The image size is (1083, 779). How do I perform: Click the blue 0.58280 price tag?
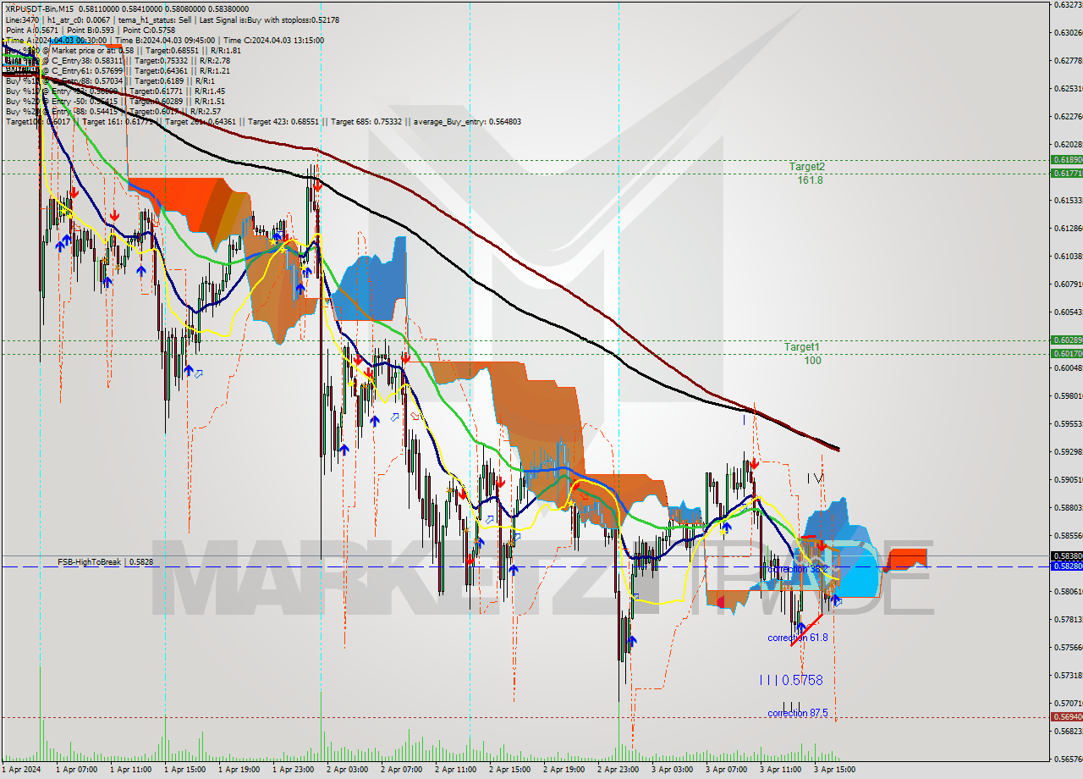1066,566
